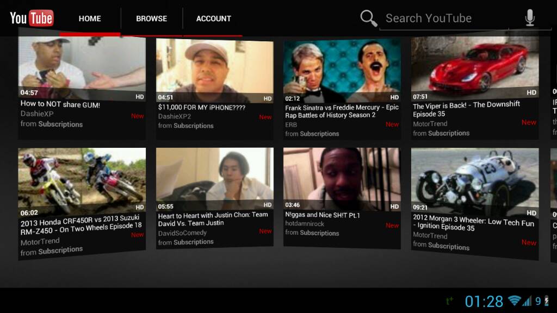The width and height of the screenshot is (557, 313).
Task: Tap the signal strength icon
Action: tap(526, 301)
